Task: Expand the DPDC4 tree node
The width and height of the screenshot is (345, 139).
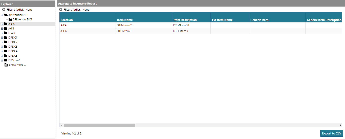Action: coord(2,51)
